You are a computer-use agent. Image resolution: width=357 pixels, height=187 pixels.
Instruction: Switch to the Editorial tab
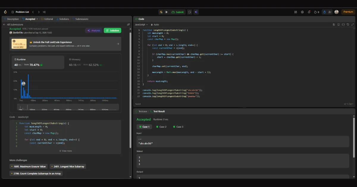click(47, 19)
